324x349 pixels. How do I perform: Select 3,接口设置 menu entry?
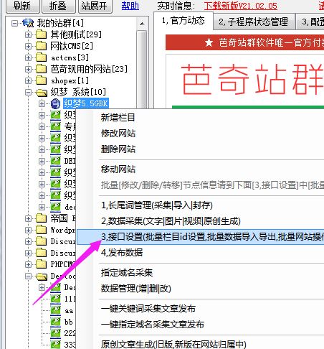click(200, 237)
